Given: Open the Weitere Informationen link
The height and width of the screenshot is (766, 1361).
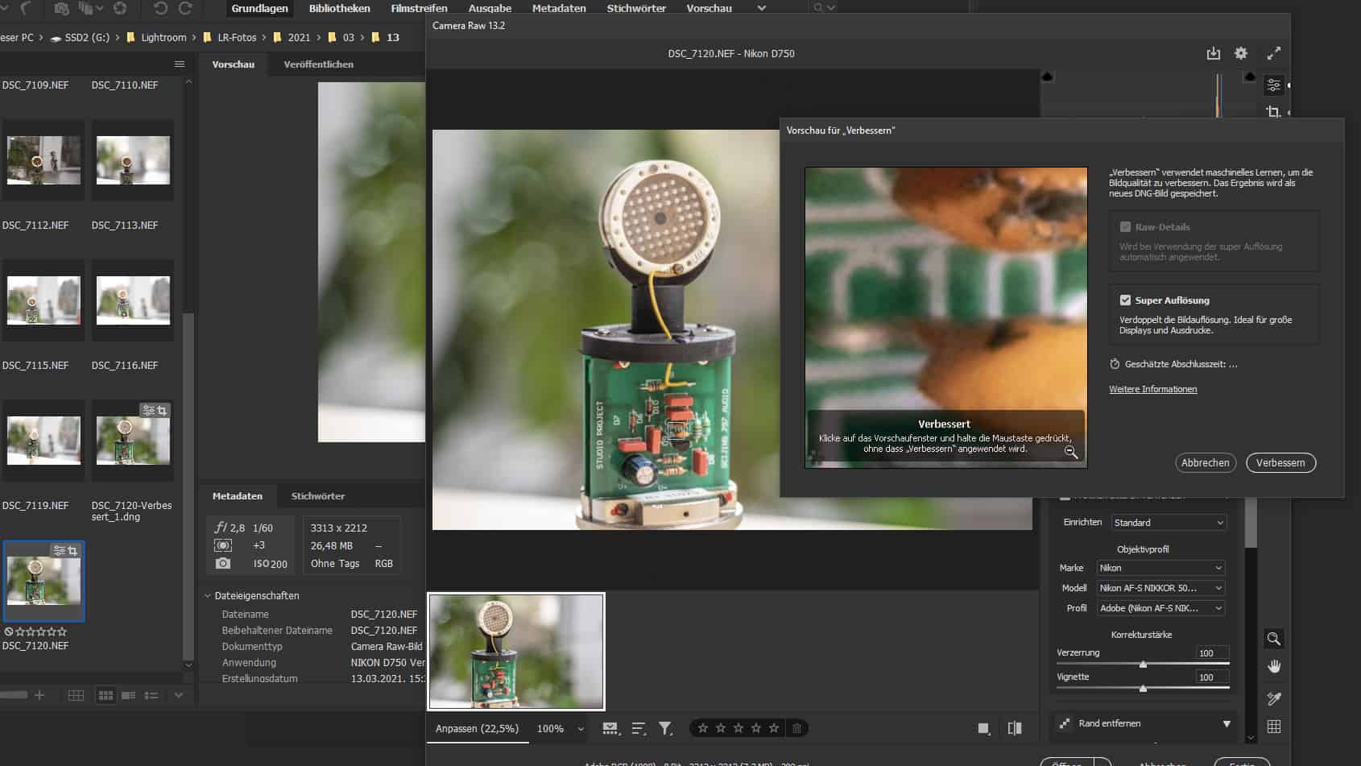Looking at the screenshot, I should pos(1153,389).
